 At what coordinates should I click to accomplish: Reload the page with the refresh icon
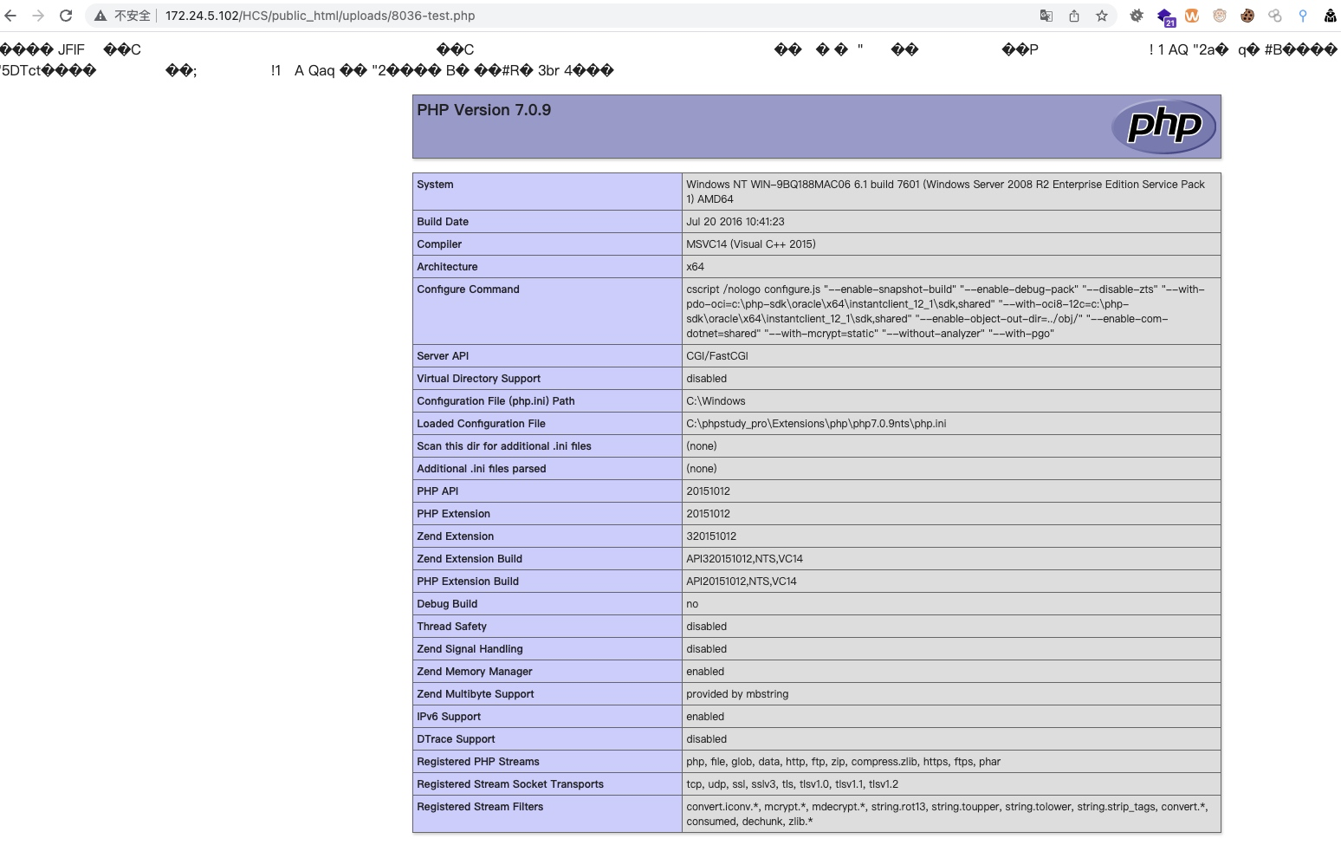66,16
